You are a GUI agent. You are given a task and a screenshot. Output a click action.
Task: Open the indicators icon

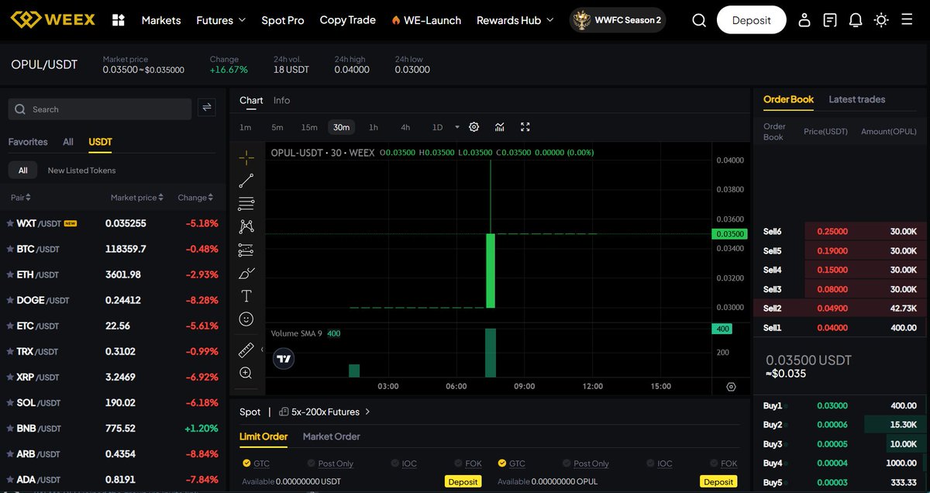click(x=500, y=127)
